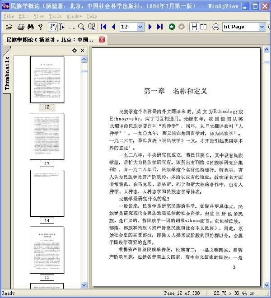This screenshot has height=298, width=271.
Task: Click document scrollbar down arrow
Action: click(266, 285)
